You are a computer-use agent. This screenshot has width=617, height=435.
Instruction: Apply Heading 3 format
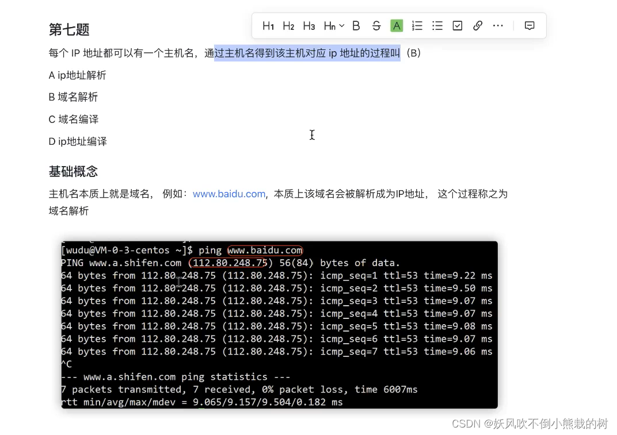pyautogui.click(x=309, y=26)
